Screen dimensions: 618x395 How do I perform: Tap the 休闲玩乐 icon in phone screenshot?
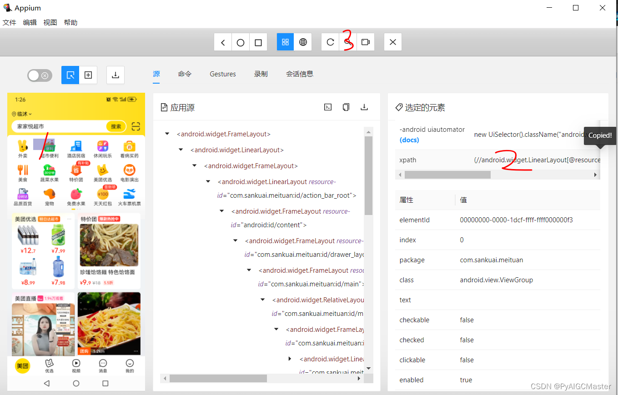102,149
